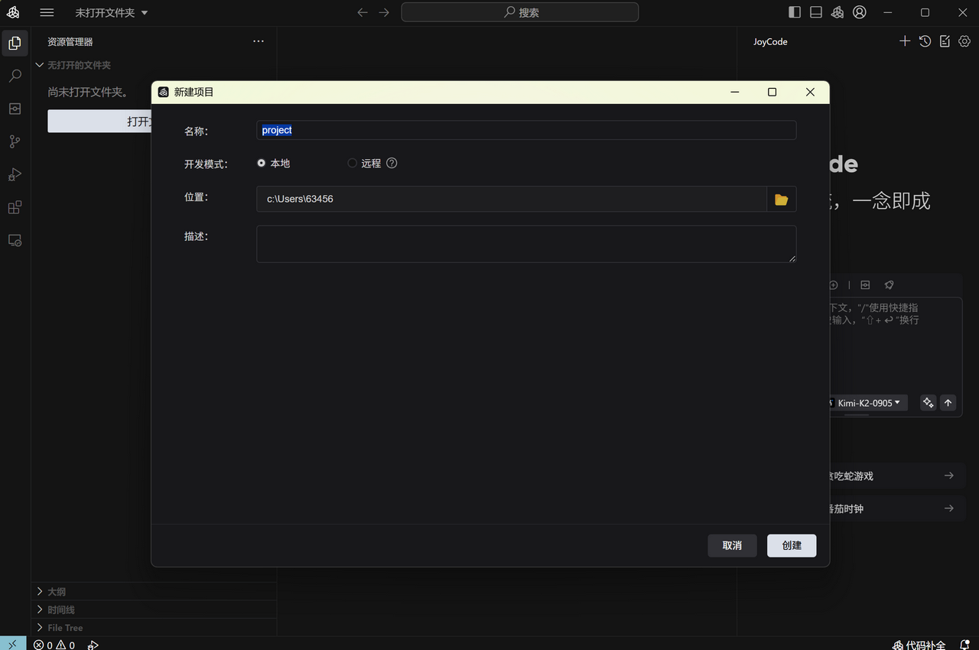The image size is (979, 650).
Task: Click the 描述 description text area
Action: [526, 242]
